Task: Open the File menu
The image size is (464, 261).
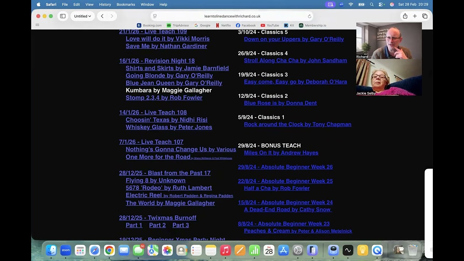Action: (x=65, y=4)
